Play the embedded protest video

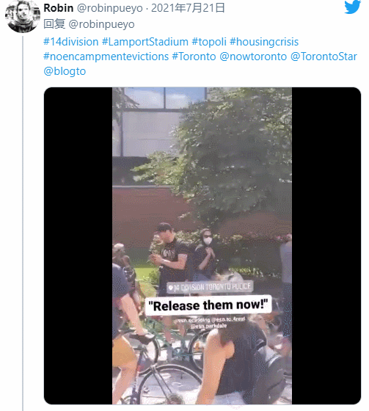coord(202,246)
